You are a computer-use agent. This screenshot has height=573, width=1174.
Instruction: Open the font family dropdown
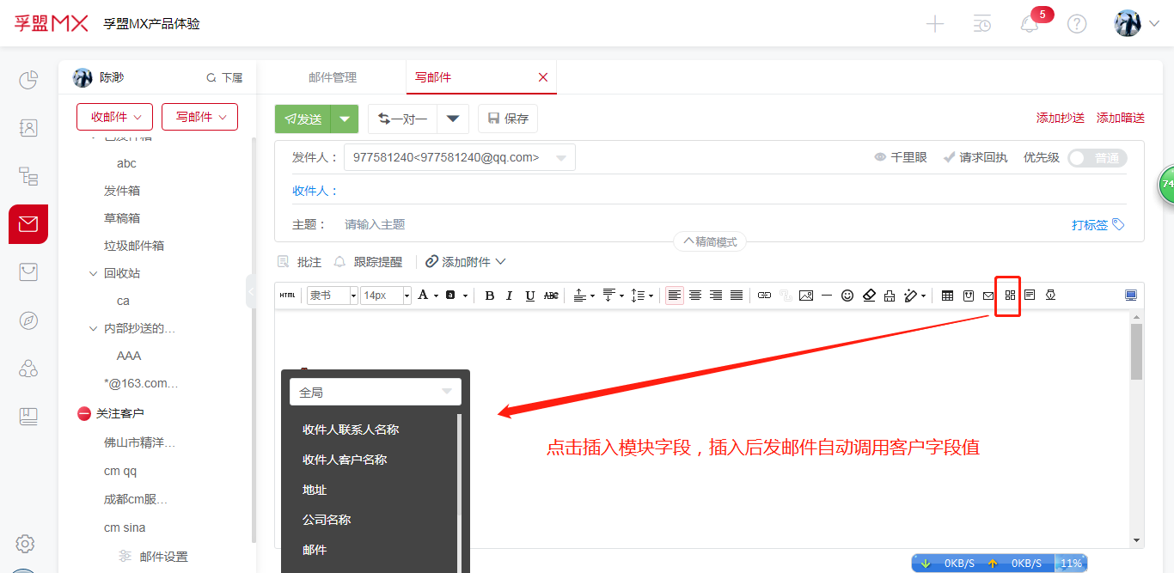click(x=333, y=296)
